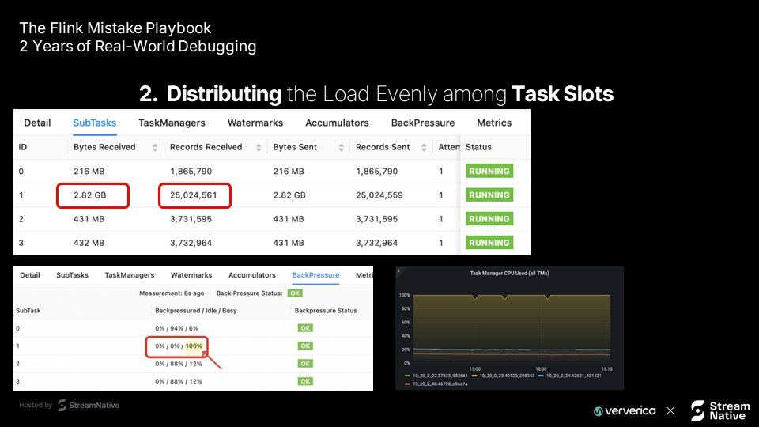
Task: Click RUNNING badge for subtask 3
Action: coord(489,243)
